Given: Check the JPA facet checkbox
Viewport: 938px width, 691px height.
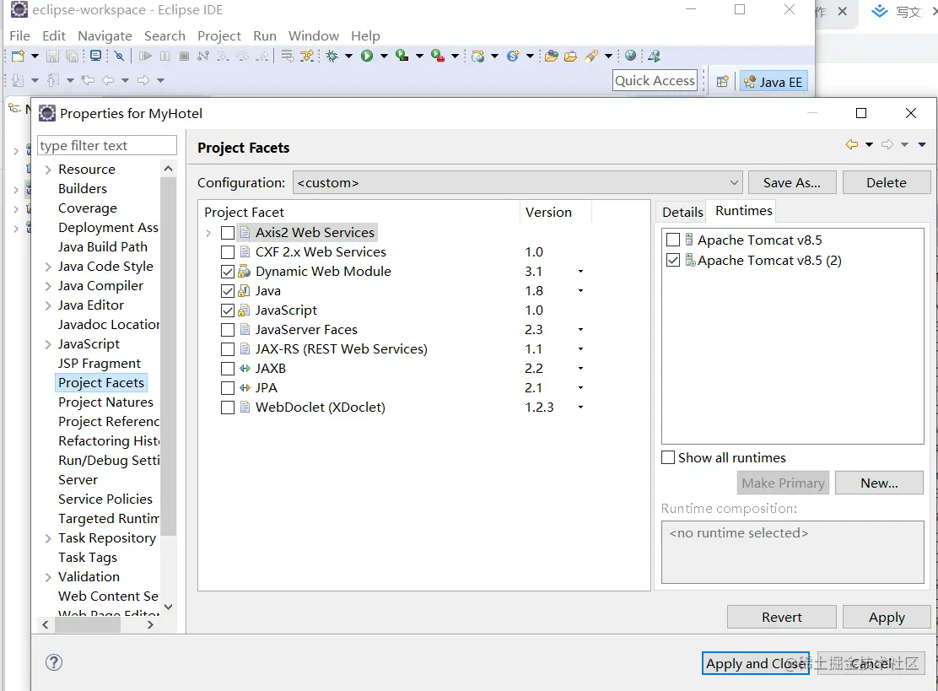Looking at the screenshot, I should 227,387.
